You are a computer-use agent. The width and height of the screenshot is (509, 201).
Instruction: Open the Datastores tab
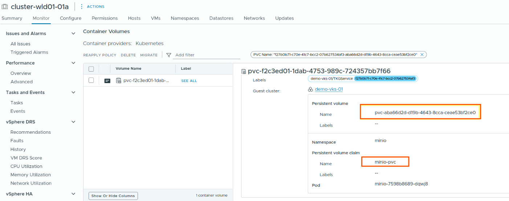(221, 18)
